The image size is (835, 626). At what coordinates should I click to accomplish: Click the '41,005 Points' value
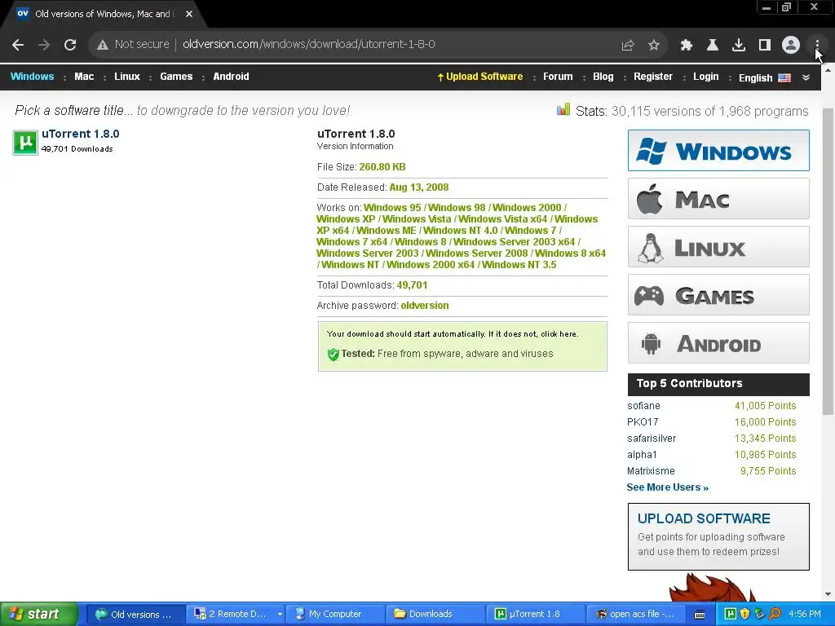tap(765, 406)
